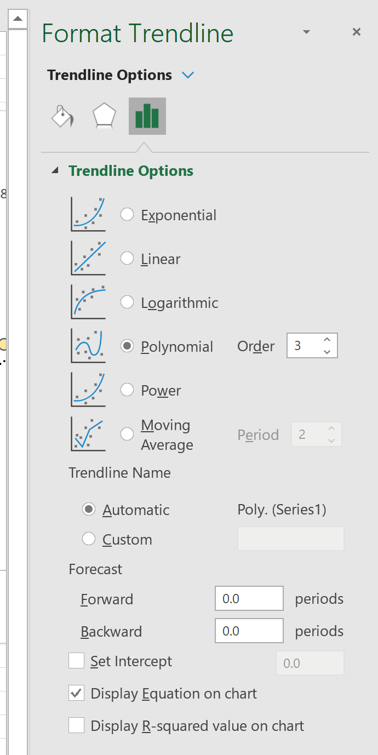Open the Trendline Options dropdown chevron
The image size is (378, 755).
[x=188, y=75]
